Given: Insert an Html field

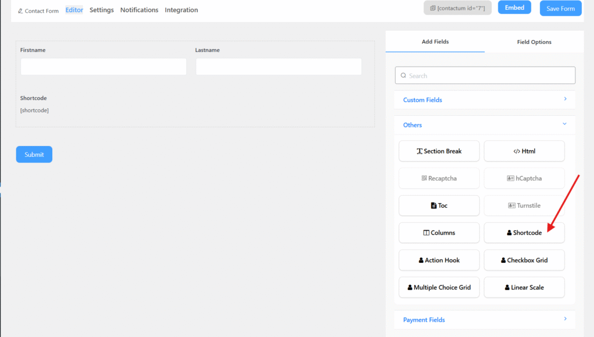Looking at the screenshot, I should click(x=524, y=151).
